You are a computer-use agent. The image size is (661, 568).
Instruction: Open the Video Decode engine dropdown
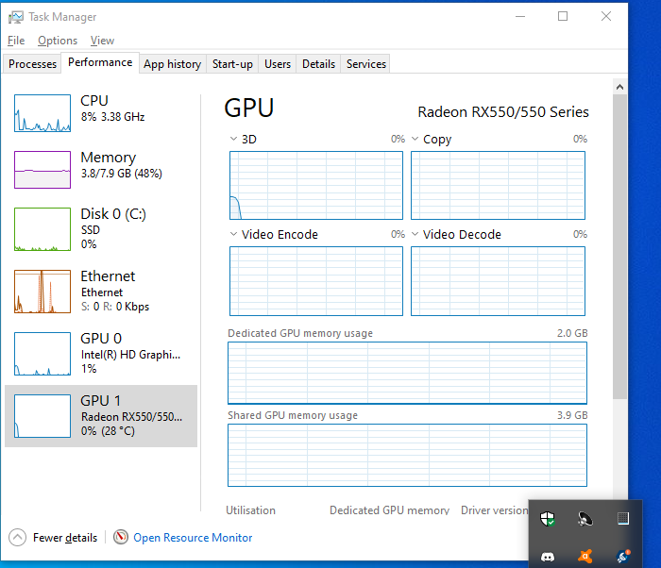415,234
